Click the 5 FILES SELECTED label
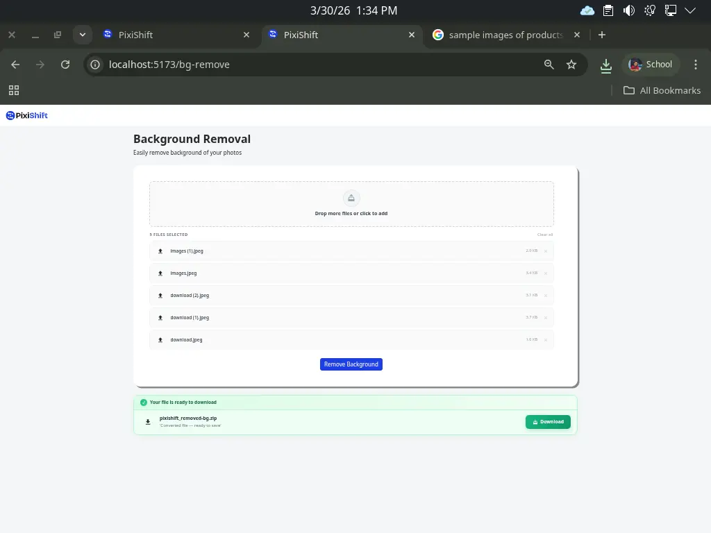Image resolution: width=711 pixels, height=533 pixels. click(x=168, y=235)
